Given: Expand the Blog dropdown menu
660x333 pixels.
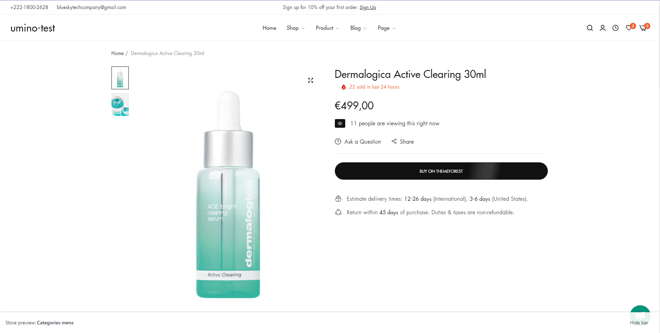Looking at the screenshot, I should coord(358,28).
